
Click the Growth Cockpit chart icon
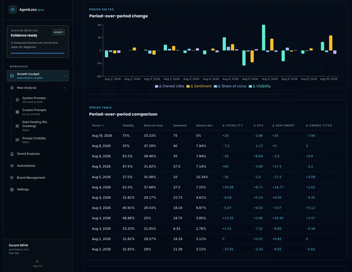(x=12, y=76)
